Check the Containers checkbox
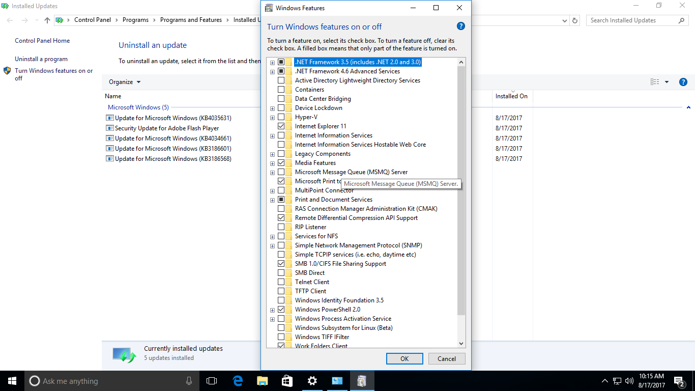The height and width of the screenshot is (391, 695). click(281, 90)
